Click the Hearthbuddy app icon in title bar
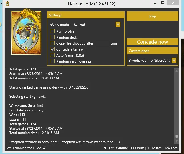 coord(7,4)
